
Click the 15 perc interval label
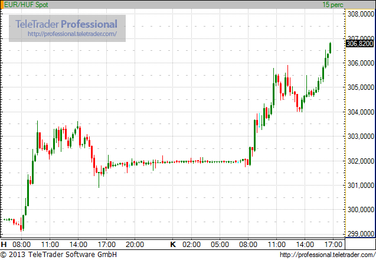pyautogui.click(x=332, y=5)
